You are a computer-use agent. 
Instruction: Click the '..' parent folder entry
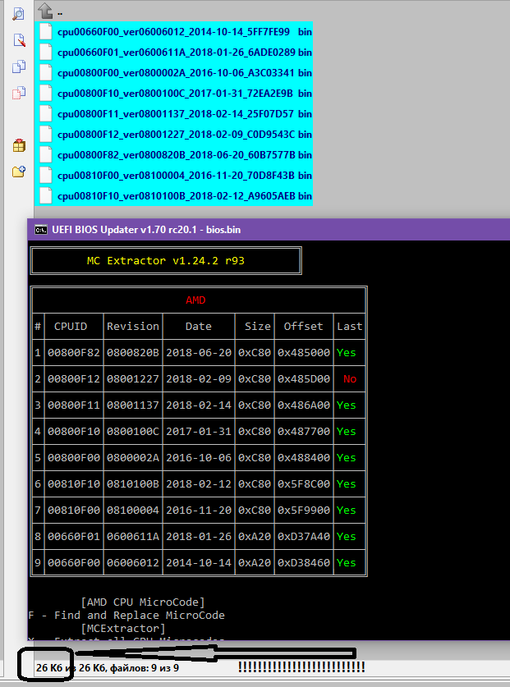click(x=60, y=12)
